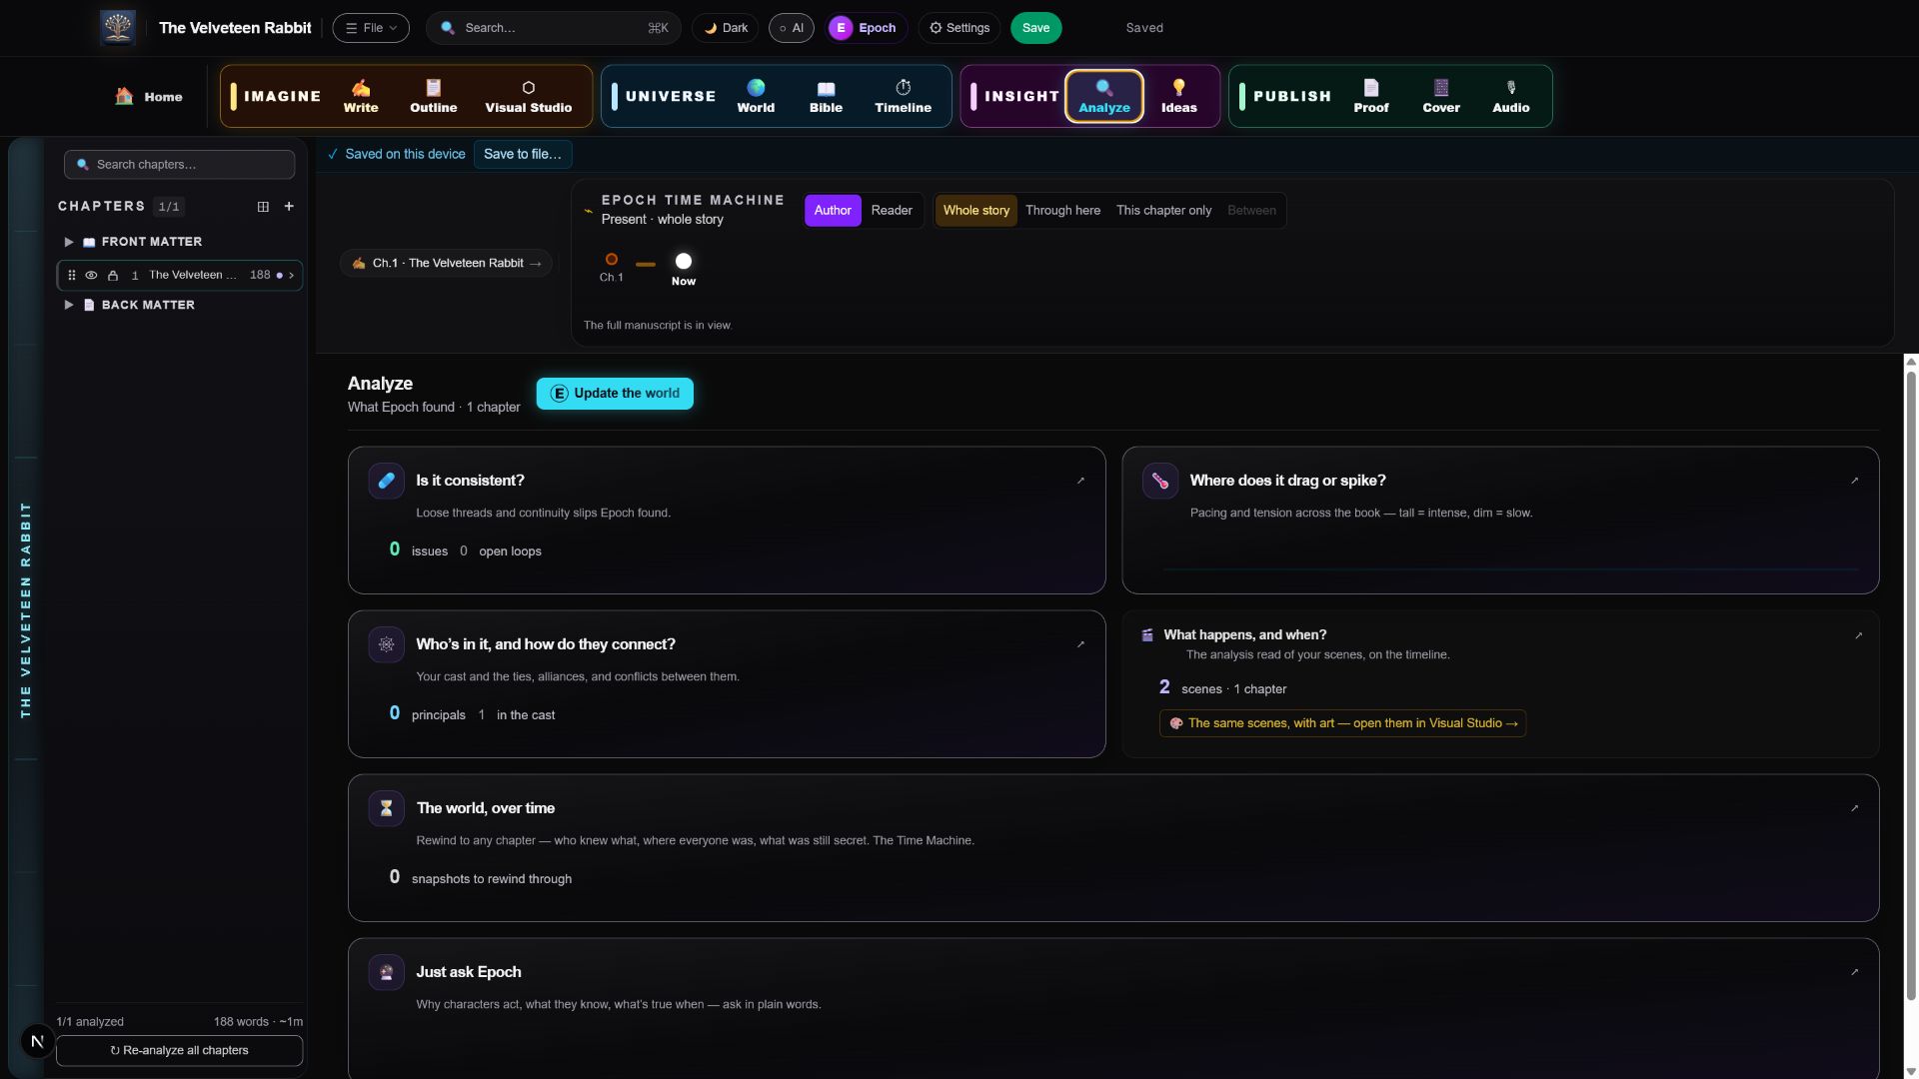Open scenes in Visual Studio link

(1342, 723)
